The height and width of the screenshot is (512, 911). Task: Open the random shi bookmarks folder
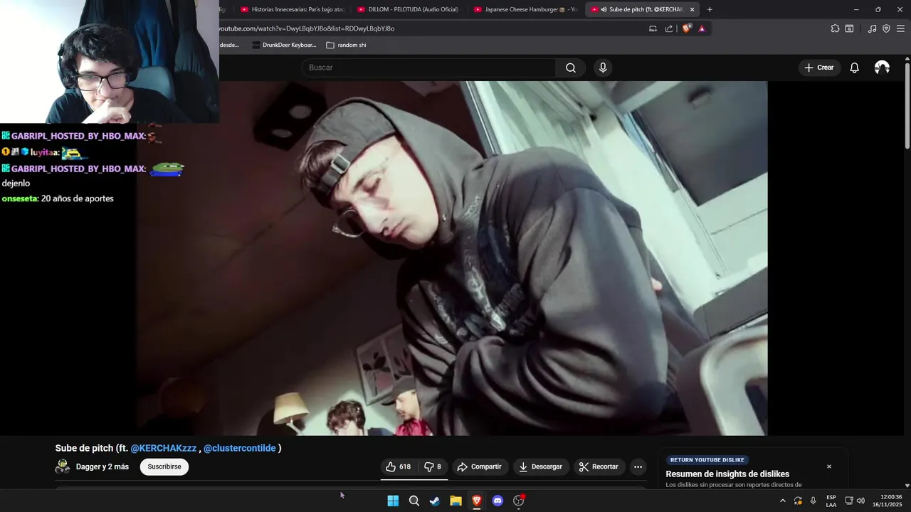(346, 45)
